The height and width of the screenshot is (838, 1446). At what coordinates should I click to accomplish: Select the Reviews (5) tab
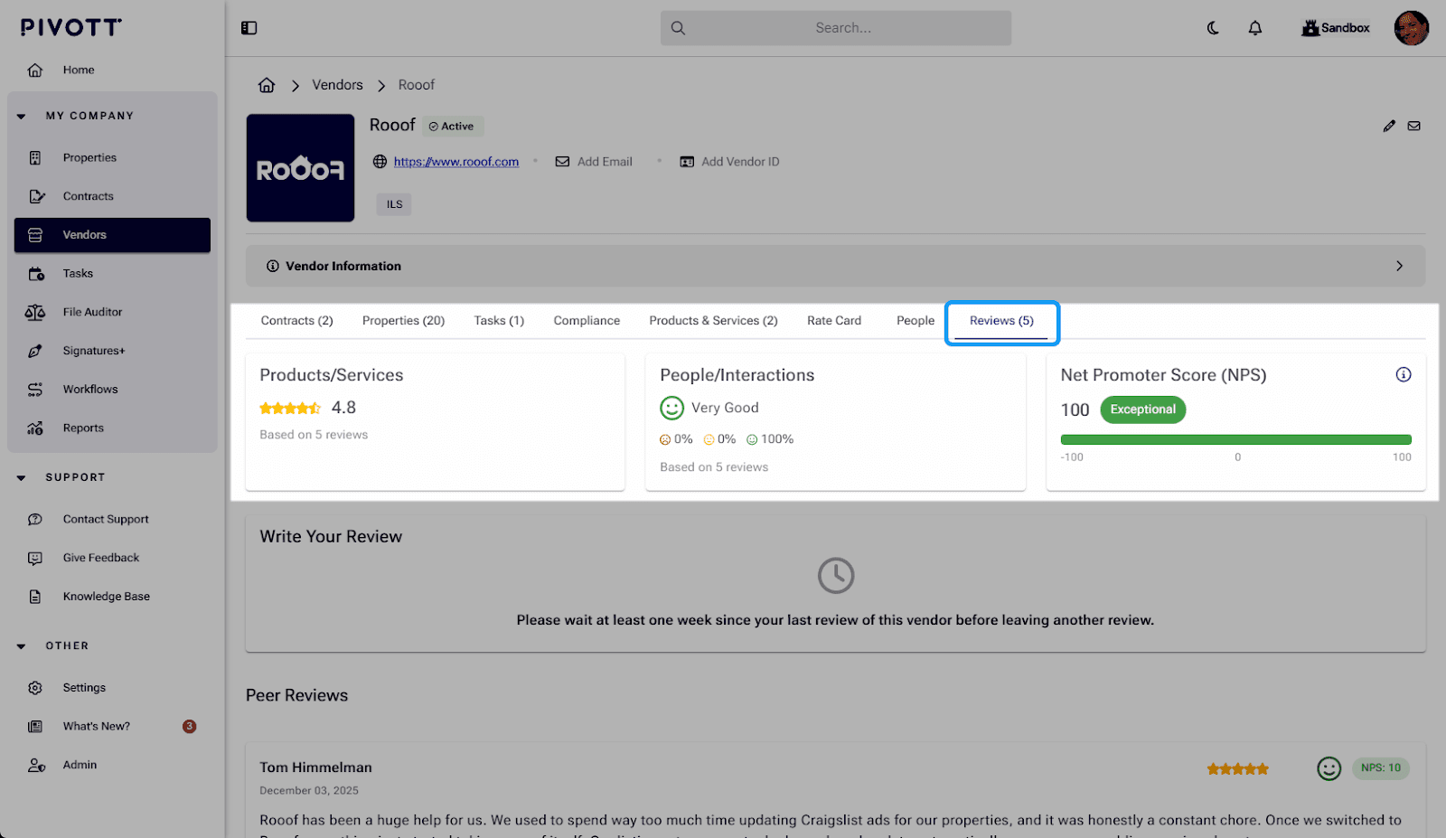[x=1001, y=321]
